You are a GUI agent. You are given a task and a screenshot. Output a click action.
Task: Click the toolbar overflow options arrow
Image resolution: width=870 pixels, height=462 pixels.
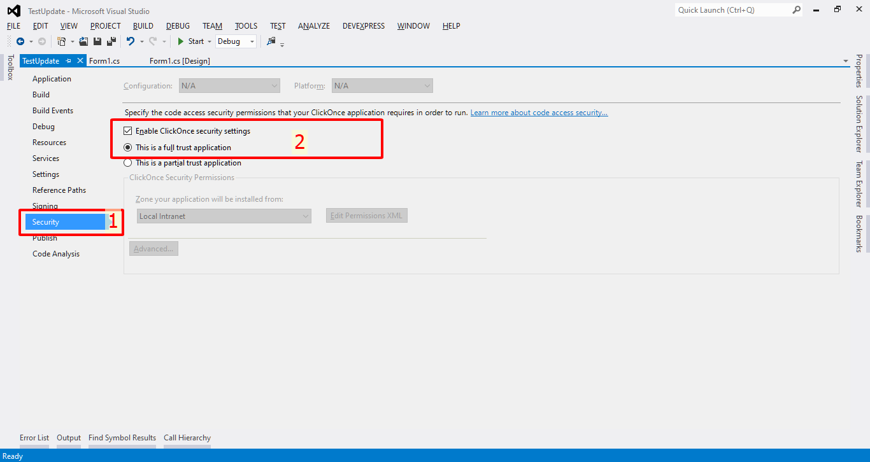point(282,45)
